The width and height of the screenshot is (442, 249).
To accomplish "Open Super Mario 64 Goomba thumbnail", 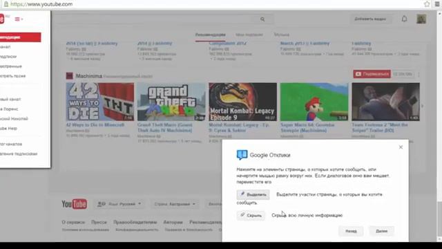I will tap(314, 102).
